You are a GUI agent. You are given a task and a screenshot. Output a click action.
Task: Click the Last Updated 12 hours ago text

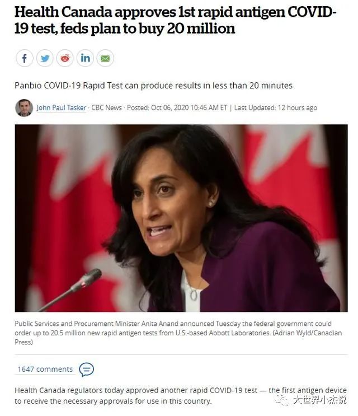click(x=276, y=107)
